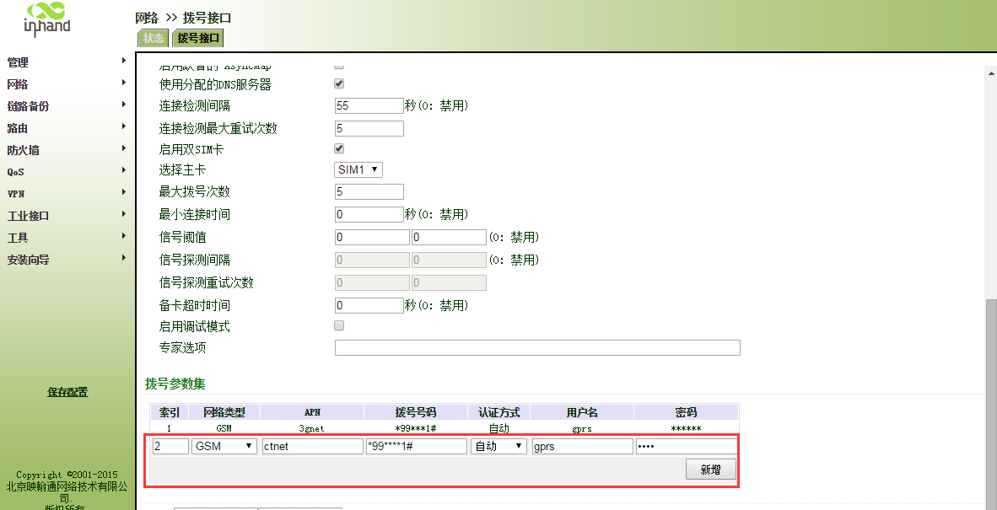Toggle the 使用分配的DNS服务器 checkbox

339,83
